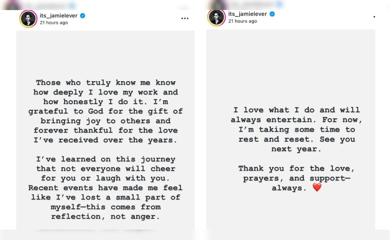Click the "Those who truly know me" paragraph
The height and width of the screenshot is (240, 390).
coord(106,111)
